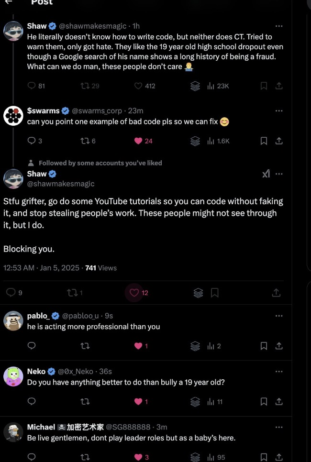The height and width of the screenshot is (462, 311).
Task: Open the three-dot menu on Neko's reply
Action: tap(278, 372)
